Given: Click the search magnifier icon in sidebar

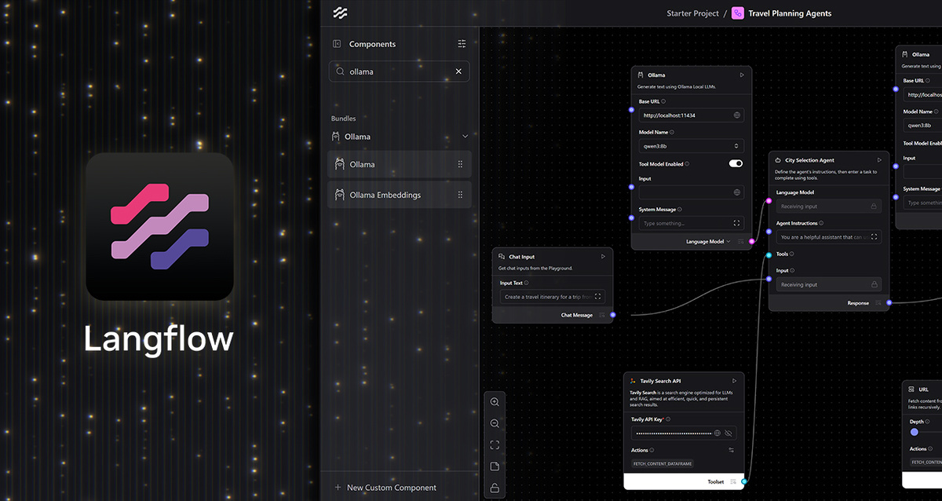Looking at the screenshot, I should (340, 71).
